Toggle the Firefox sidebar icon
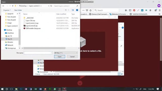The image size is (162, 91). point(130,10)
